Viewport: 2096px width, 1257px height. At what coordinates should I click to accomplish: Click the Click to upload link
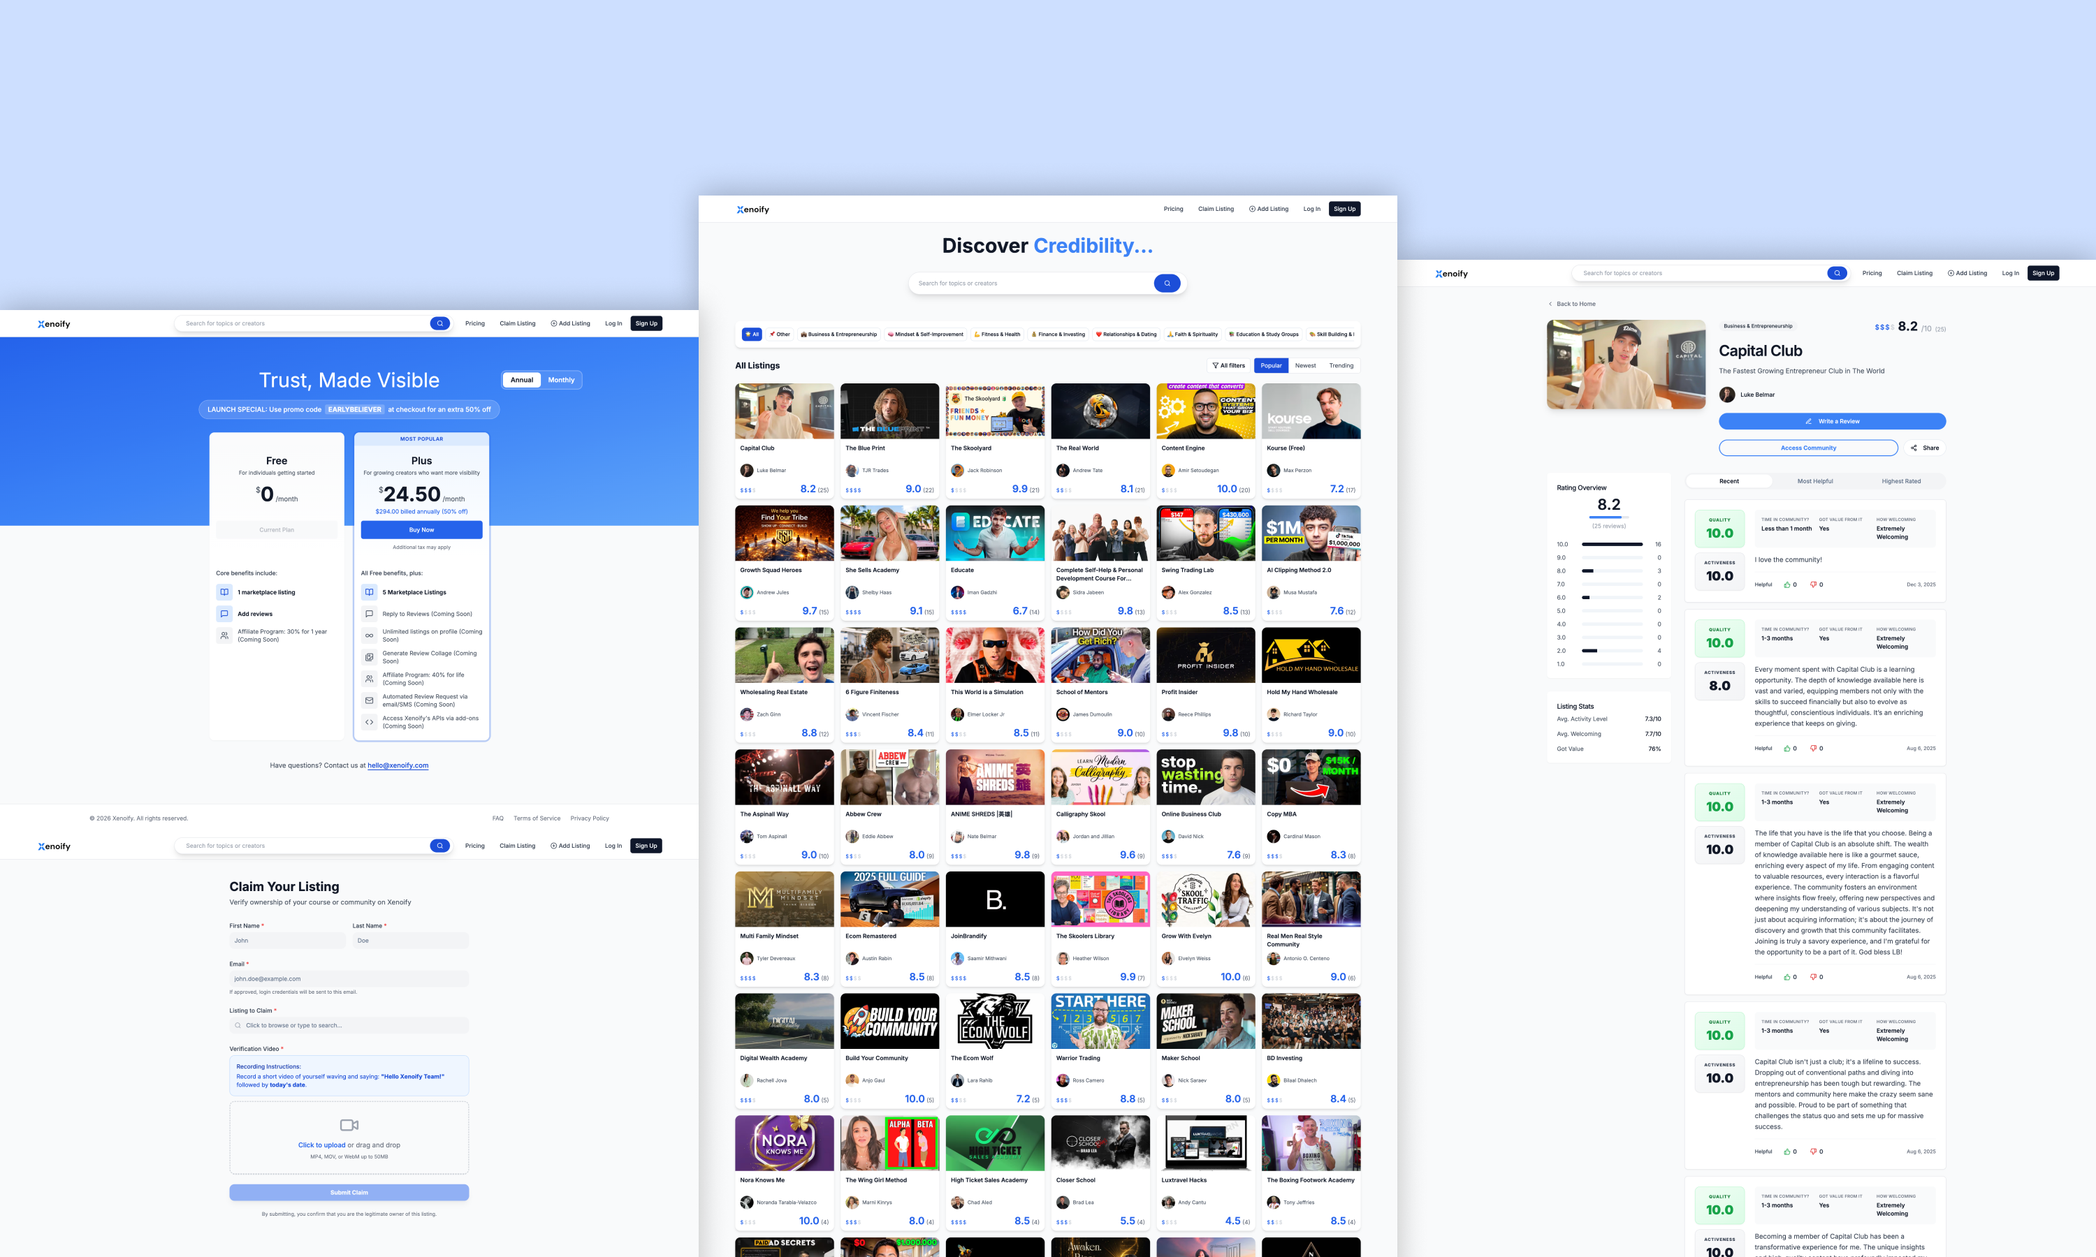(x=322, y=1145)
